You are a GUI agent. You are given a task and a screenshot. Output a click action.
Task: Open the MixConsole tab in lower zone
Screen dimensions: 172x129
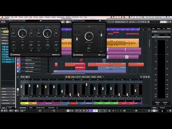point(23,108)
